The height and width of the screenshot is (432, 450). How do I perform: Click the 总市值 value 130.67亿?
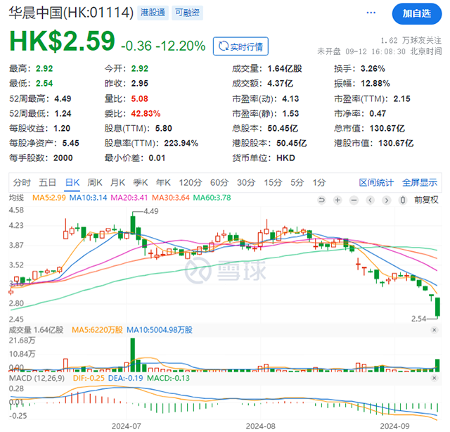387,128
